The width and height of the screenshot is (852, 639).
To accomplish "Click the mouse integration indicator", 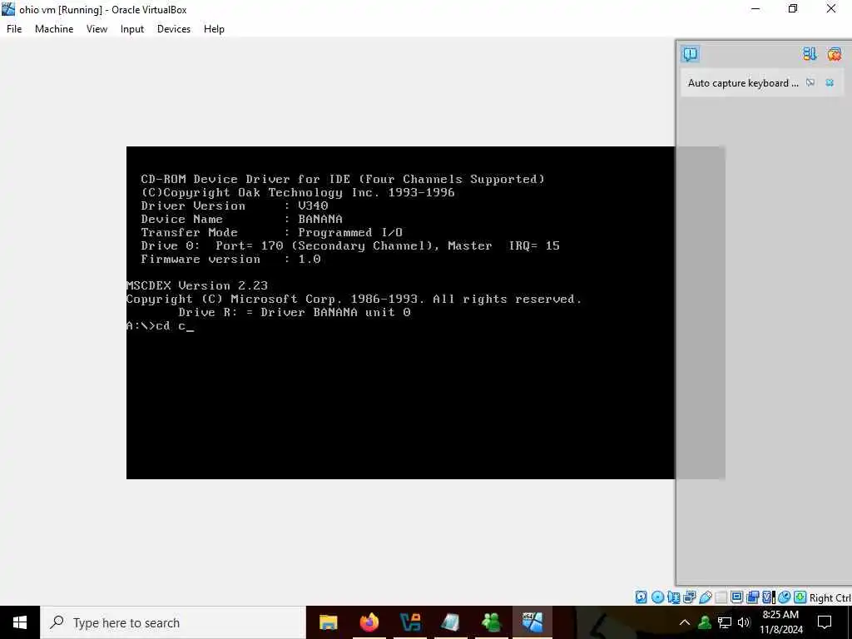I will click(784, 597).
